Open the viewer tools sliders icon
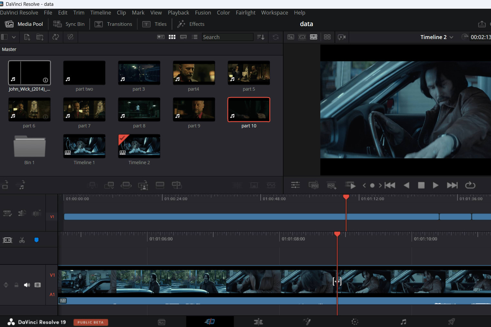The width and height of the screenshot is (491, 327). pos(295,185)
